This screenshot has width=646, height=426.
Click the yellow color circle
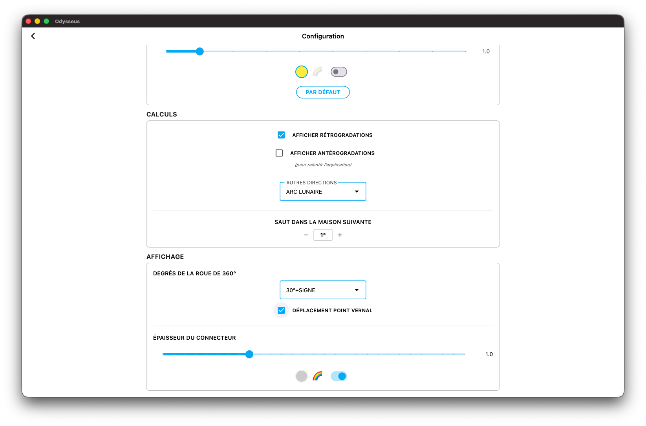pyautogui.click(x=301, y=72)
